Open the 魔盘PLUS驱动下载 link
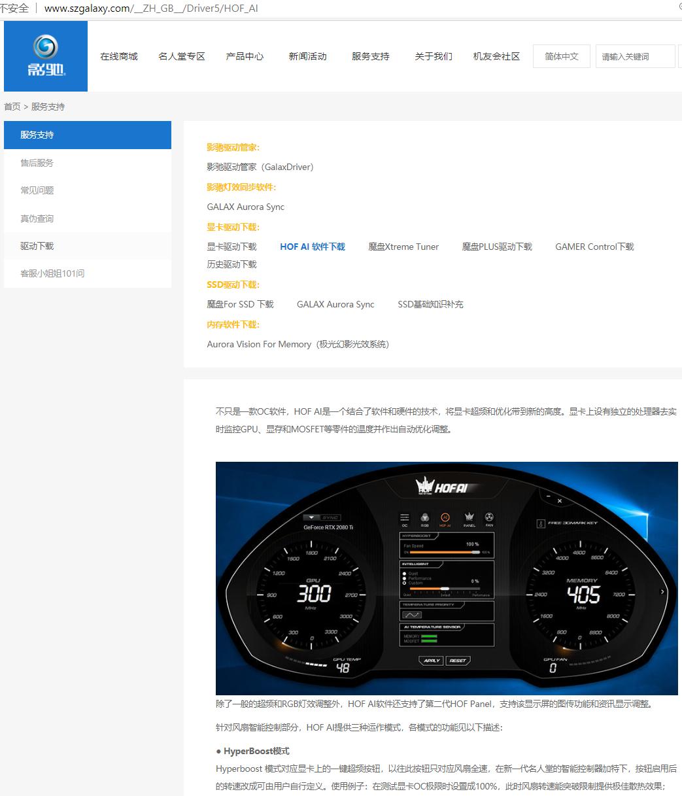This screenshot has width=682, height=796. 497,247
